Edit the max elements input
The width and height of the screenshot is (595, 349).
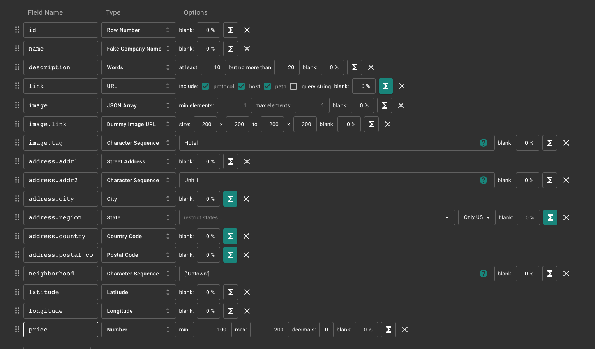(312, 105)
